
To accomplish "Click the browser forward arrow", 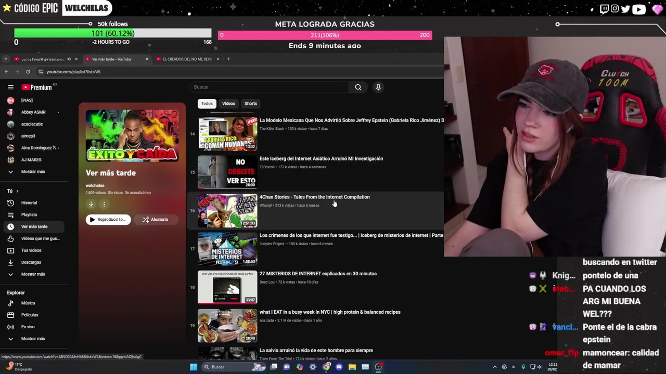I will [17, 72].
